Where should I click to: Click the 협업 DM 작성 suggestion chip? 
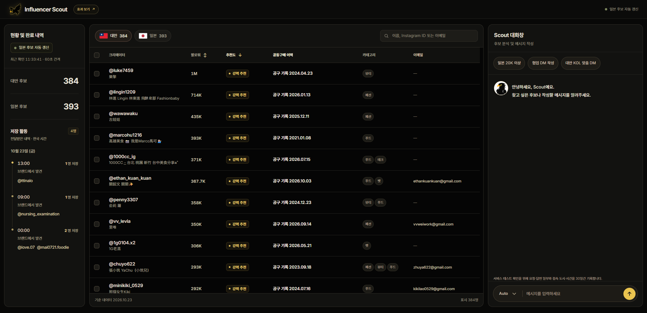543,63
